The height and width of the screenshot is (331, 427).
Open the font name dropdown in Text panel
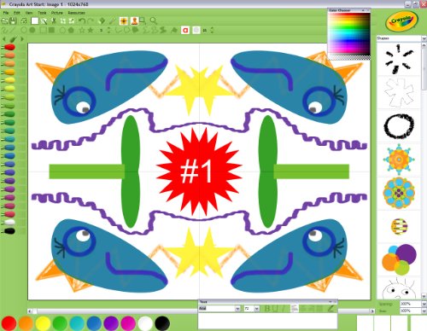coord(237,309)
